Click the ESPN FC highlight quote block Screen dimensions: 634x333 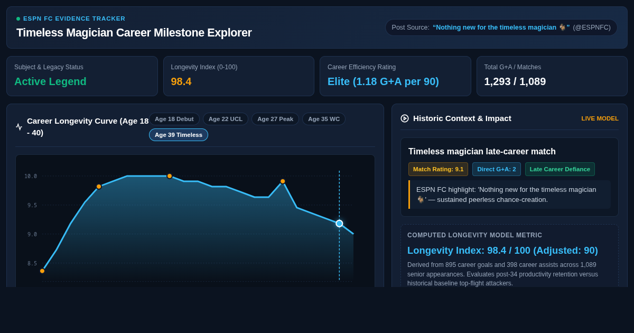click(x=510, y=195)
